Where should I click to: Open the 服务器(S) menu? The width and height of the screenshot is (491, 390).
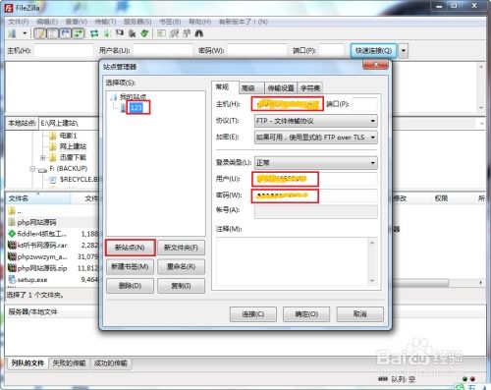137,22
